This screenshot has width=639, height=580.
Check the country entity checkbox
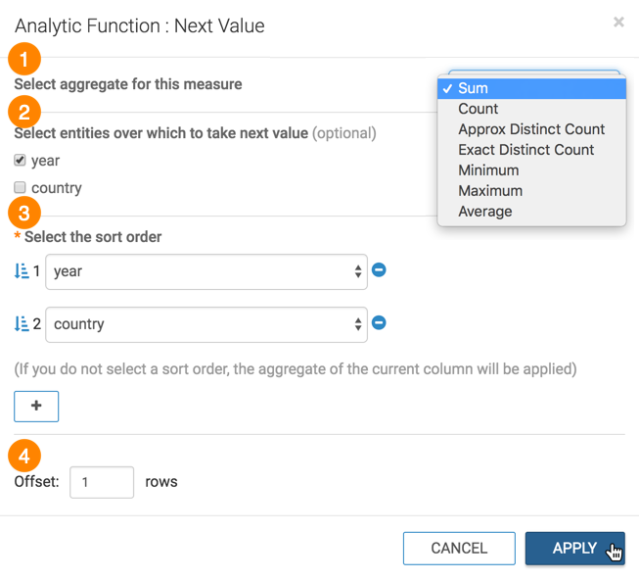20,187
